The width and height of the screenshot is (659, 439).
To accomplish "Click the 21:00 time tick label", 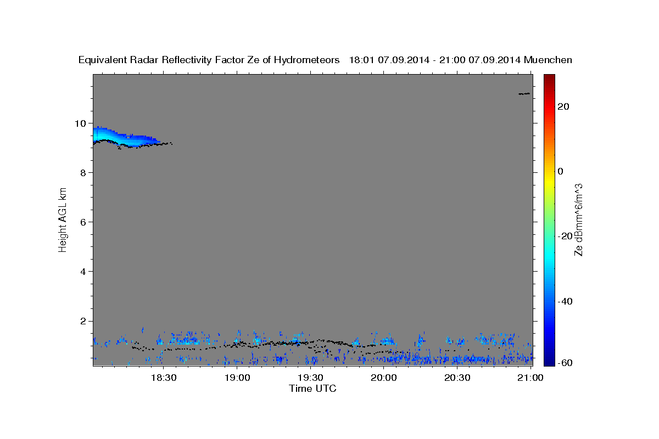I will click(x=530, y=378).
